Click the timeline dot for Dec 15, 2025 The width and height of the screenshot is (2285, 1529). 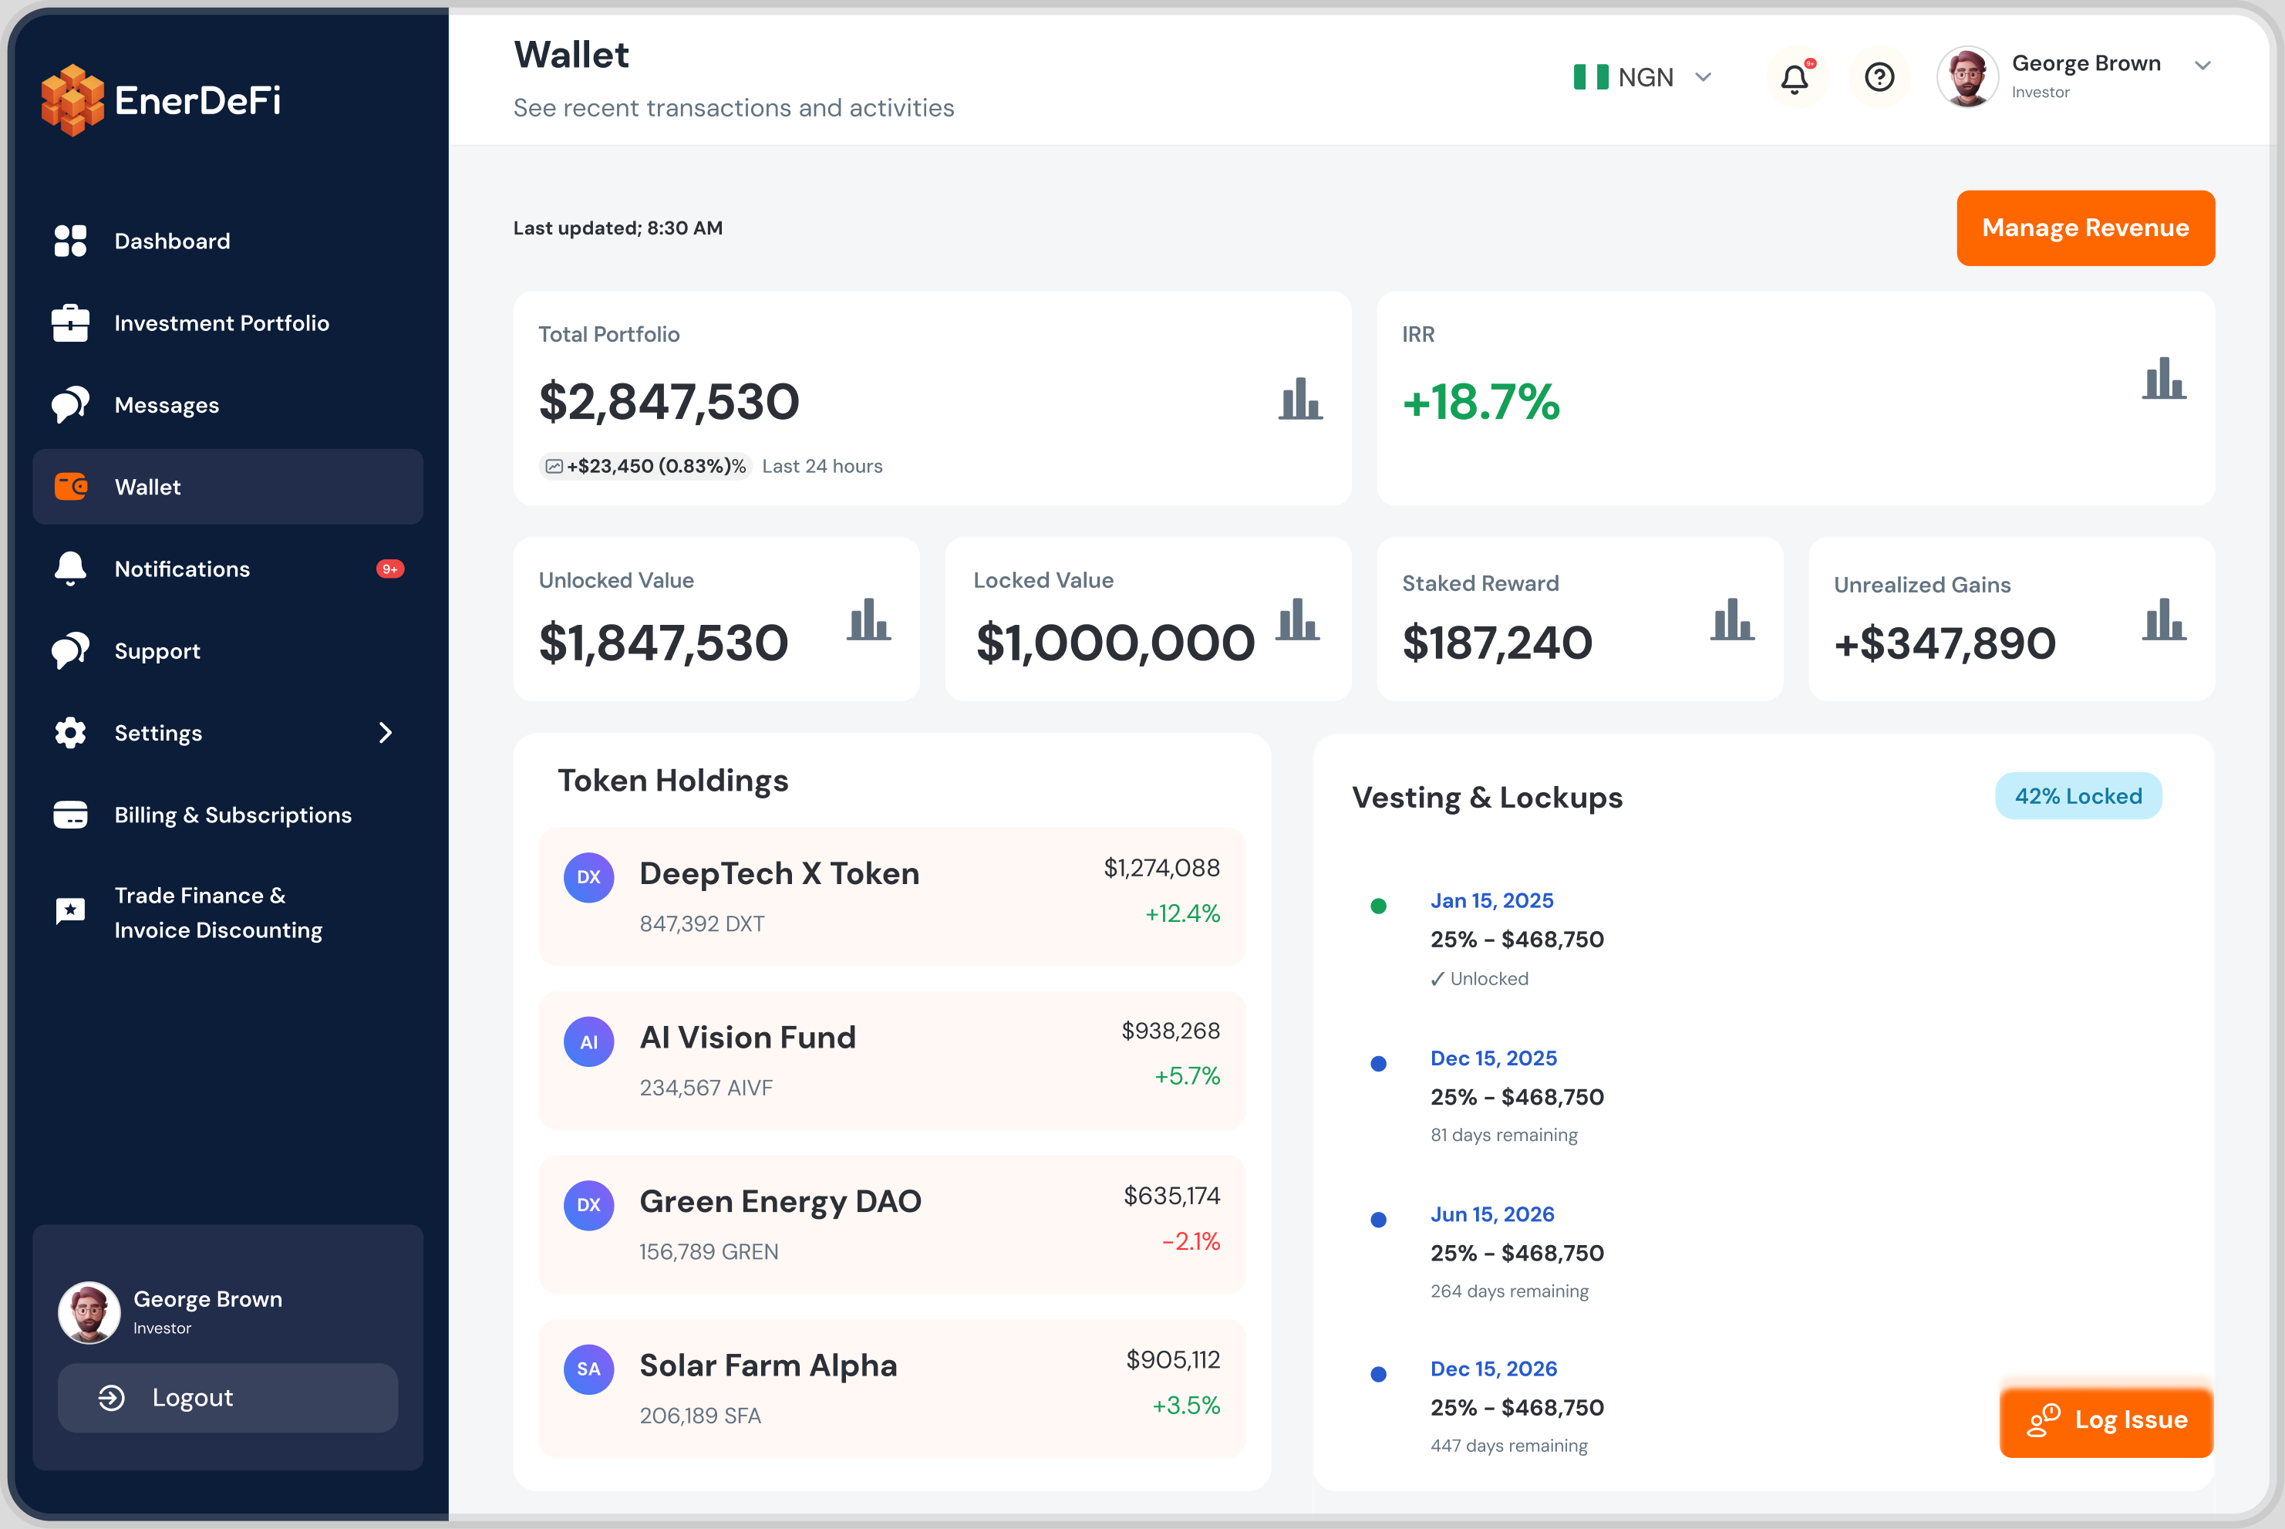pos(1378,1064)
